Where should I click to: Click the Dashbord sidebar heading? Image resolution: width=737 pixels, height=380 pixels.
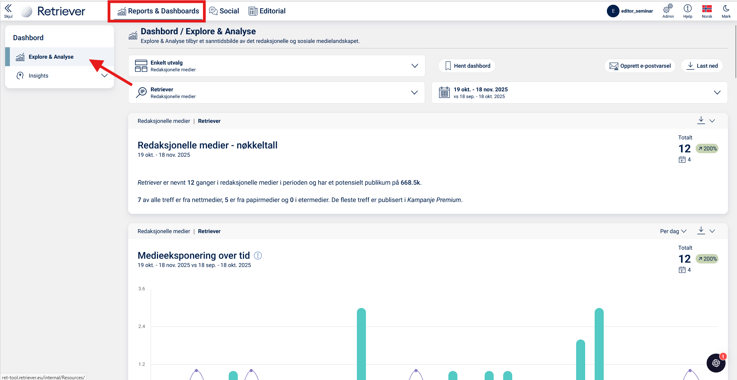pyautogui.click(x=28, y=38)
